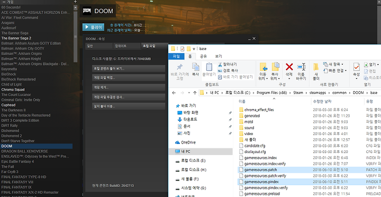Close the DOOM properties dialog
The image size is (381, 197).
click(x=254, y=39)
